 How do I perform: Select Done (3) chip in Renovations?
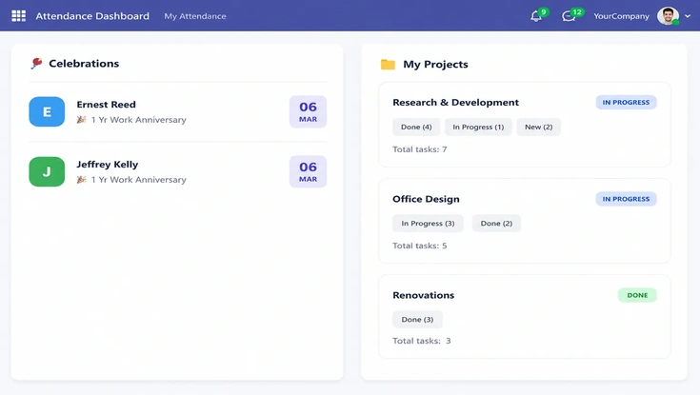(417, 320)
